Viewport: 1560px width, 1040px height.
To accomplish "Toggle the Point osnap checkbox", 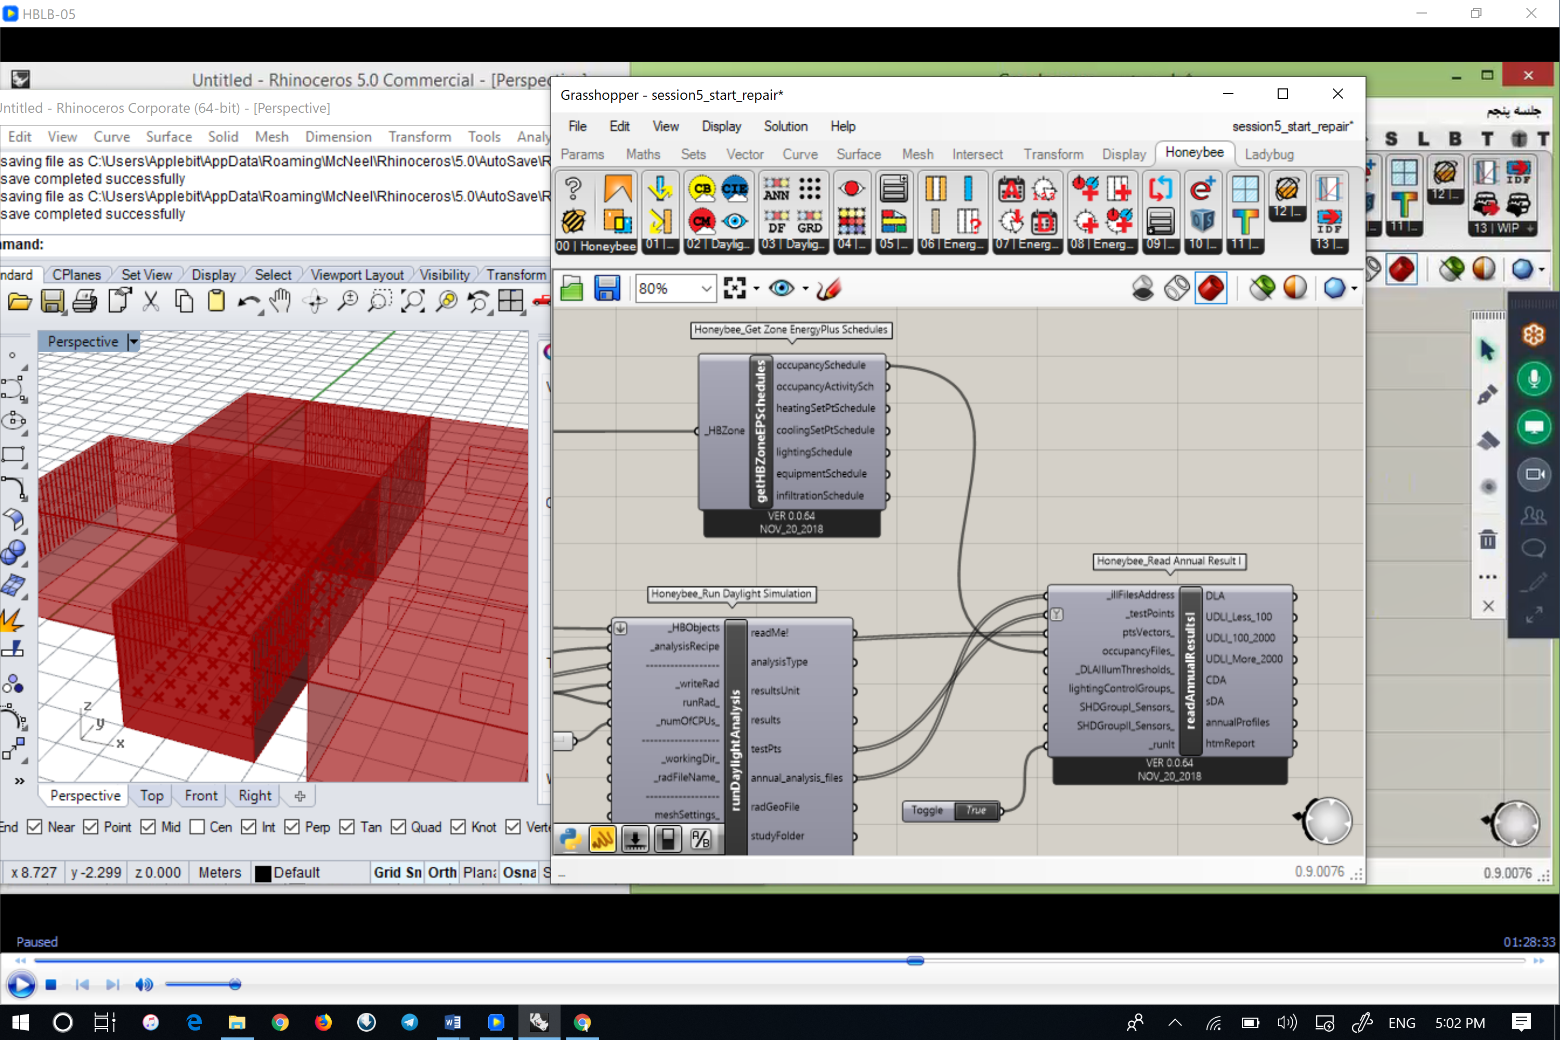I will [91, 826].
